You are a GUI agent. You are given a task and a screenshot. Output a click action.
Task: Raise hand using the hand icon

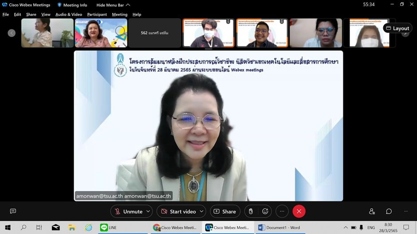click(x=251, y=211)
